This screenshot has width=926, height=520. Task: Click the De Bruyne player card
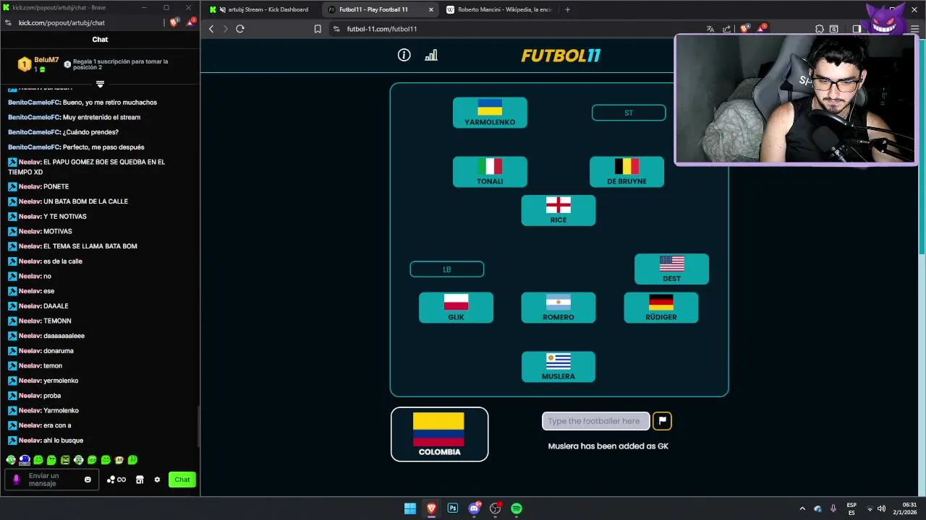pos(626,172)
